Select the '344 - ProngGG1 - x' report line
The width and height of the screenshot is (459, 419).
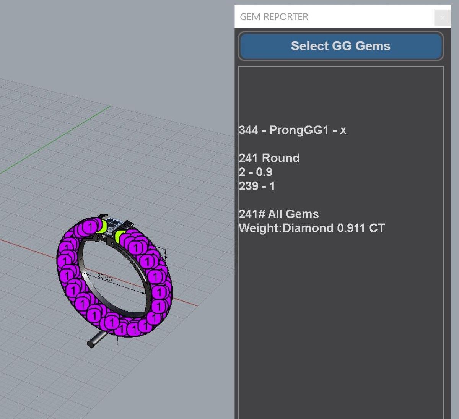[292, 130]
